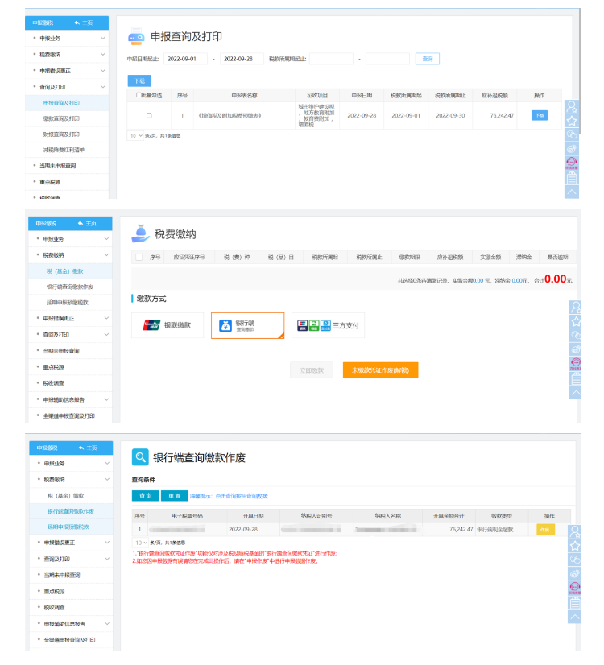Click the printer icon beside 申报查询及打印 title
Image resolution: width=604 pixels, height=665 pixels.
pos(136,36)
